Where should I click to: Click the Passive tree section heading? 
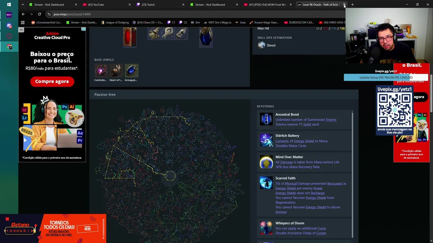point(105,94)
